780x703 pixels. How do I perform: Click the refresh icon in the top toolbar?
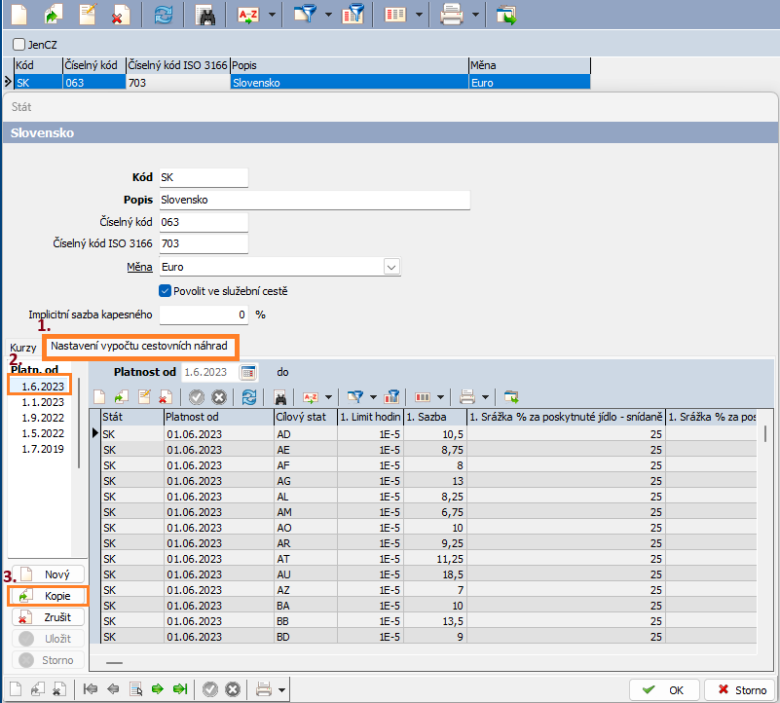[165, 16]
